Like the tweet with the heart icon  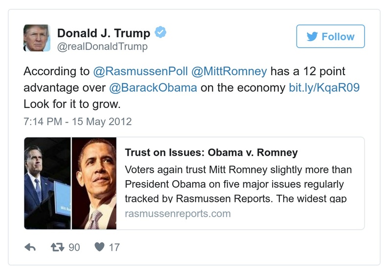tap(99, 247)
